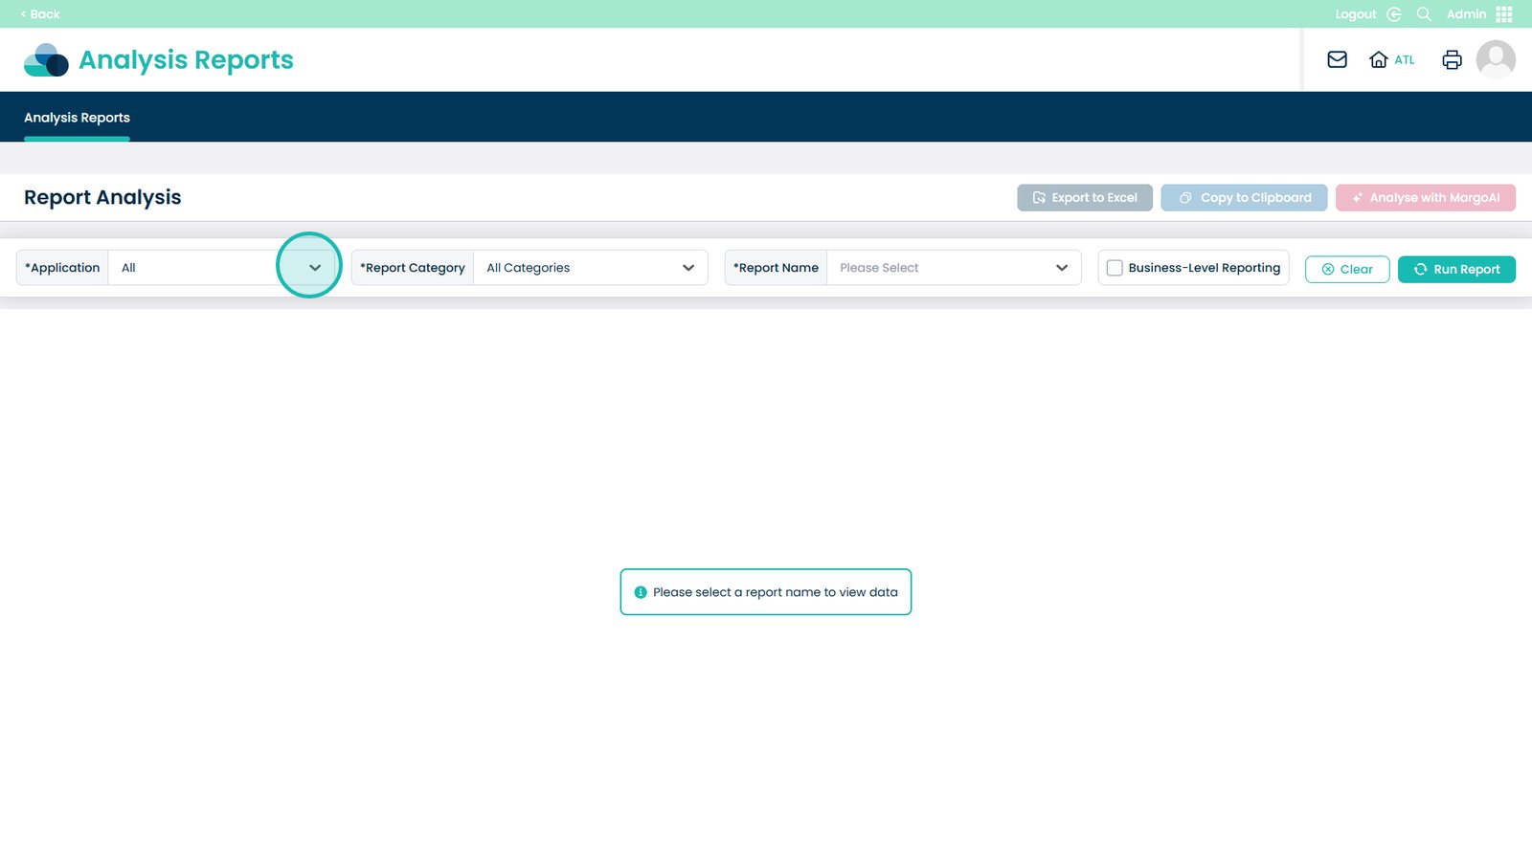
Task: Click the printer icon
Action: tap(1452, 59)
